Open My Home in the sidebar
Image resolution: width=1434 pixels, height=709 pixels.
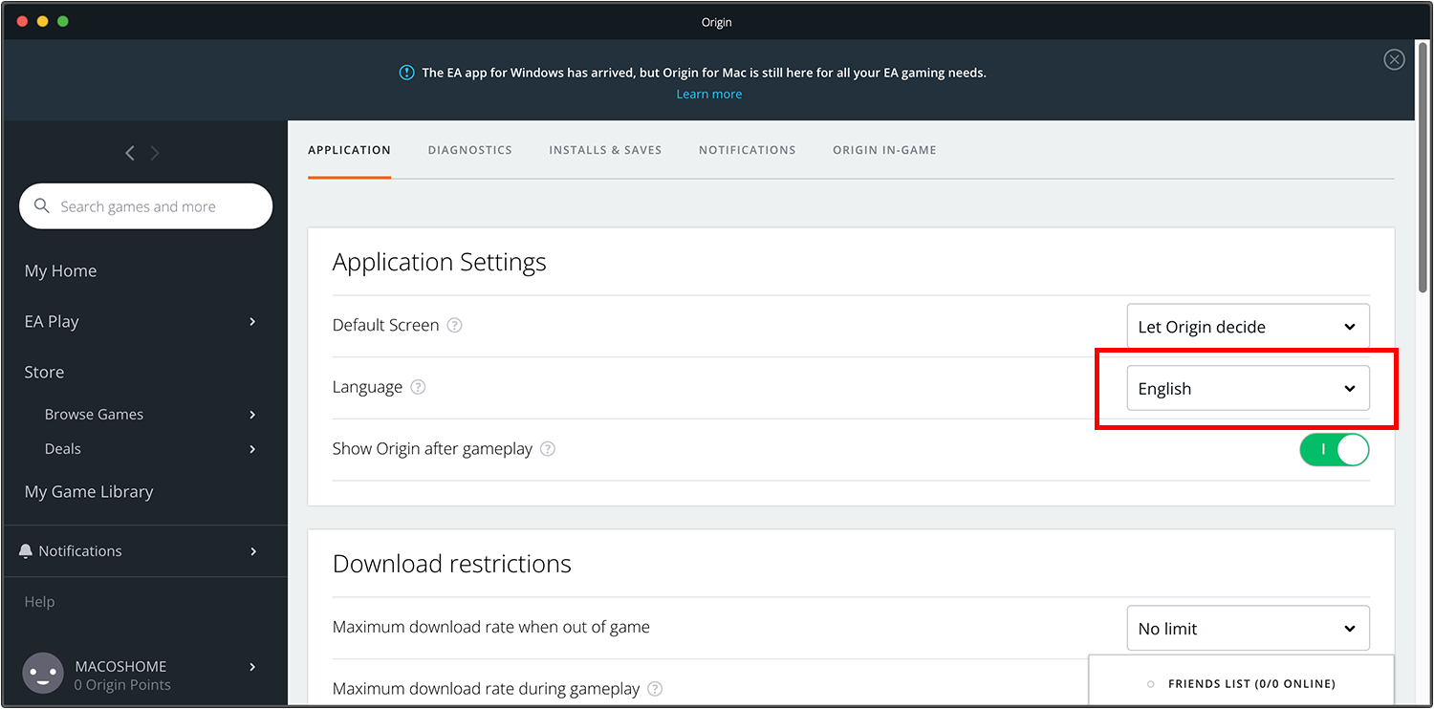pos(60,271)
